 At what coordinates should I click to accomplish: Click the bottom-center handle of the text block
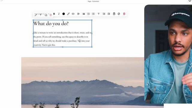(63, 47)
